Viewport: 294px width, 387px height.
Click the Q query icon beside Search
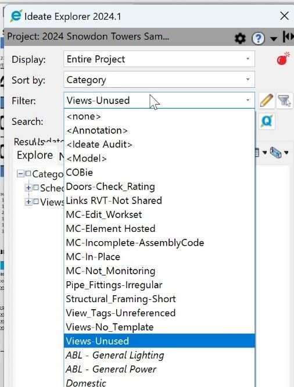[267, 121]
